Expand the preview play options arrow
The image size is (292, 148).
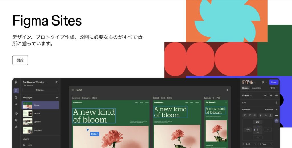pyautogui.click(x=267, y=82)
